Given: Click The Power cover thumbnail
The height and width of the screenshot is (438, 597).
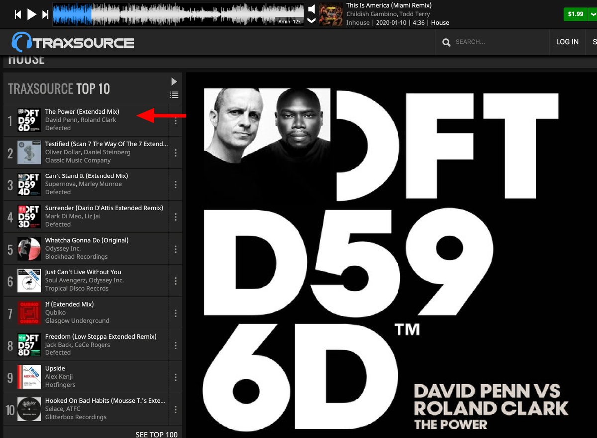Looking at the screenshot, I should coord(29,120).
